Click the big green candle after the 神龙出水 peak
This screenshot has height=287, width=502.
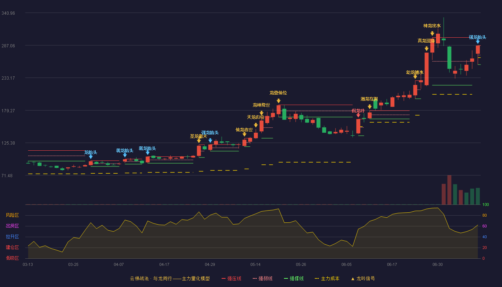(x=449, y=58)
